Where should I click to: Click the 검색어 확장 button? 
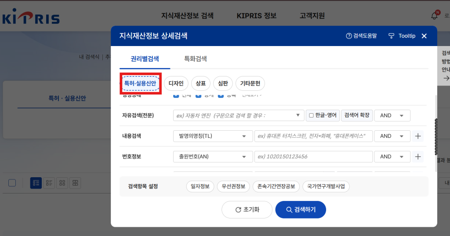tap(357, 115)
